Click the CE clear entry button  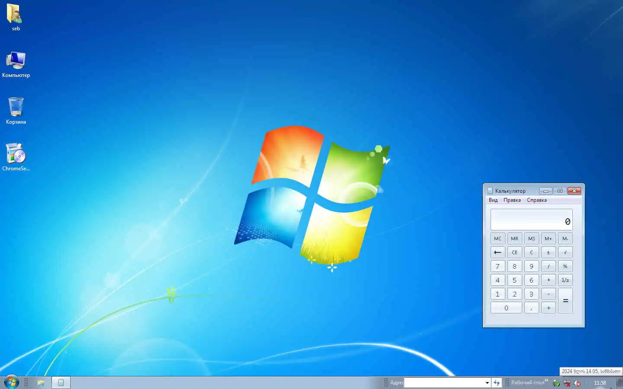[514, 252]
